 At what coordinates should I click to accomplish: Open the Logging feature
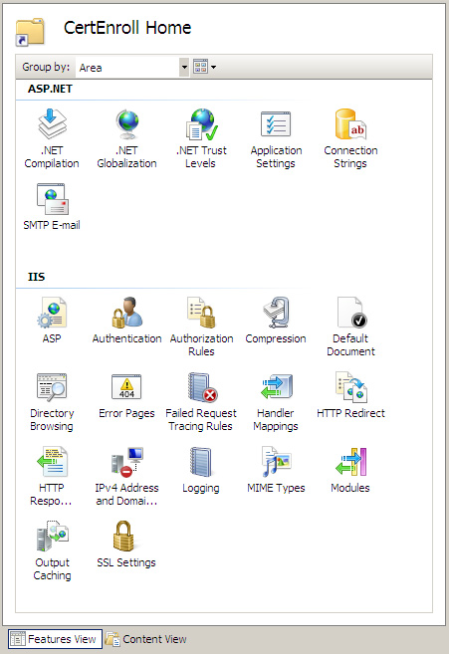(201, 470)
